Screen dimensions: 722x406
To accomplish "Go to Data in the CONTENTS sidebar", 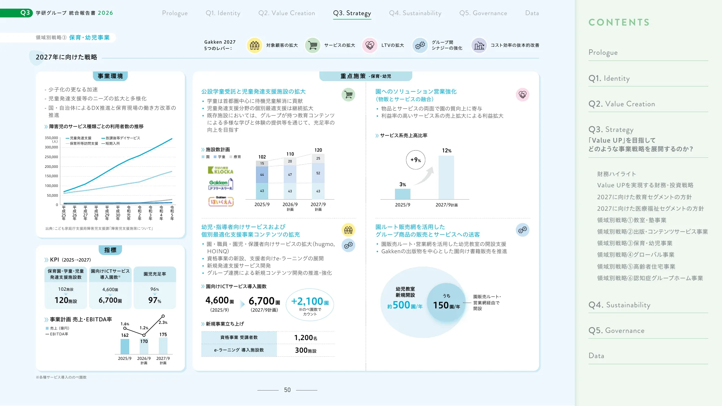I will pos(596,356).
